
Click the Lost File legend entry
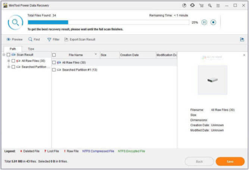pyautogui.click(x=52, y=151)
